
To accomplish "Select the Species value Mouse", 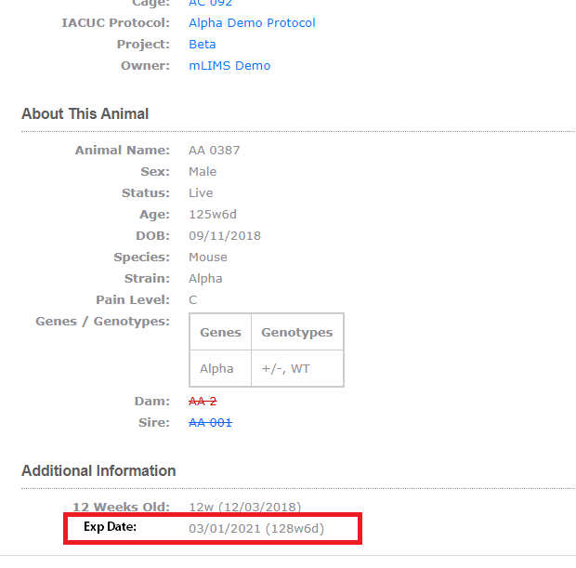I will [x=208, y=257].
